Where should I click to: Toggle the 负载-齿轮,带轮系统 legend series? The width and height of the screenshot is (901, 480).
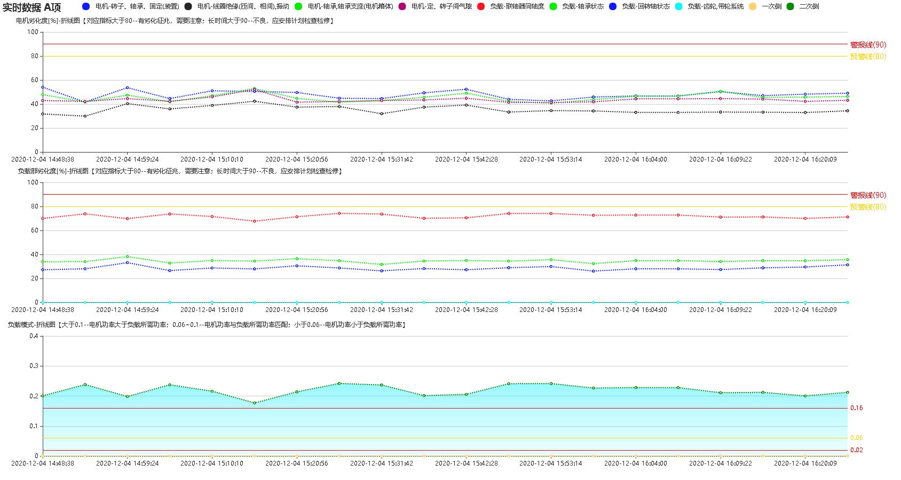[x=709, y=6]
